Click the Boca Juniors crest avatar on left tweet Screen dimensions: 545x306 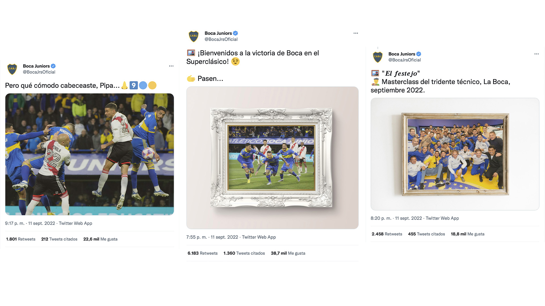tap(12, 69)
